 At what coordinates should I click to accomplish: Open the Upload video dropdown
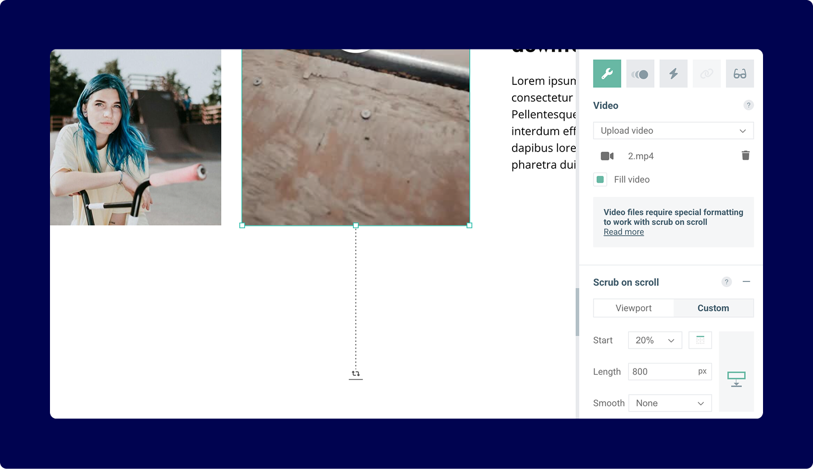tap(674, 130)
